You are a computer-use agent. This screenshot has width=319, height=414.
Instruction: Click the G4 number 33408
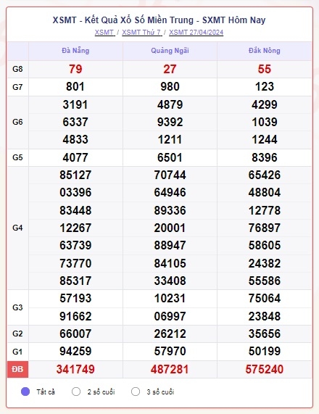click(x=170, y=281)
